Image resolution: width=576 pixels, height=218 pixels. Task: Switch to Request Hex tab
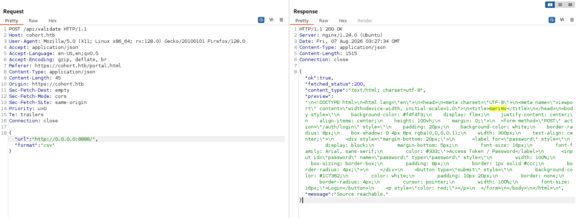point(52,21)
